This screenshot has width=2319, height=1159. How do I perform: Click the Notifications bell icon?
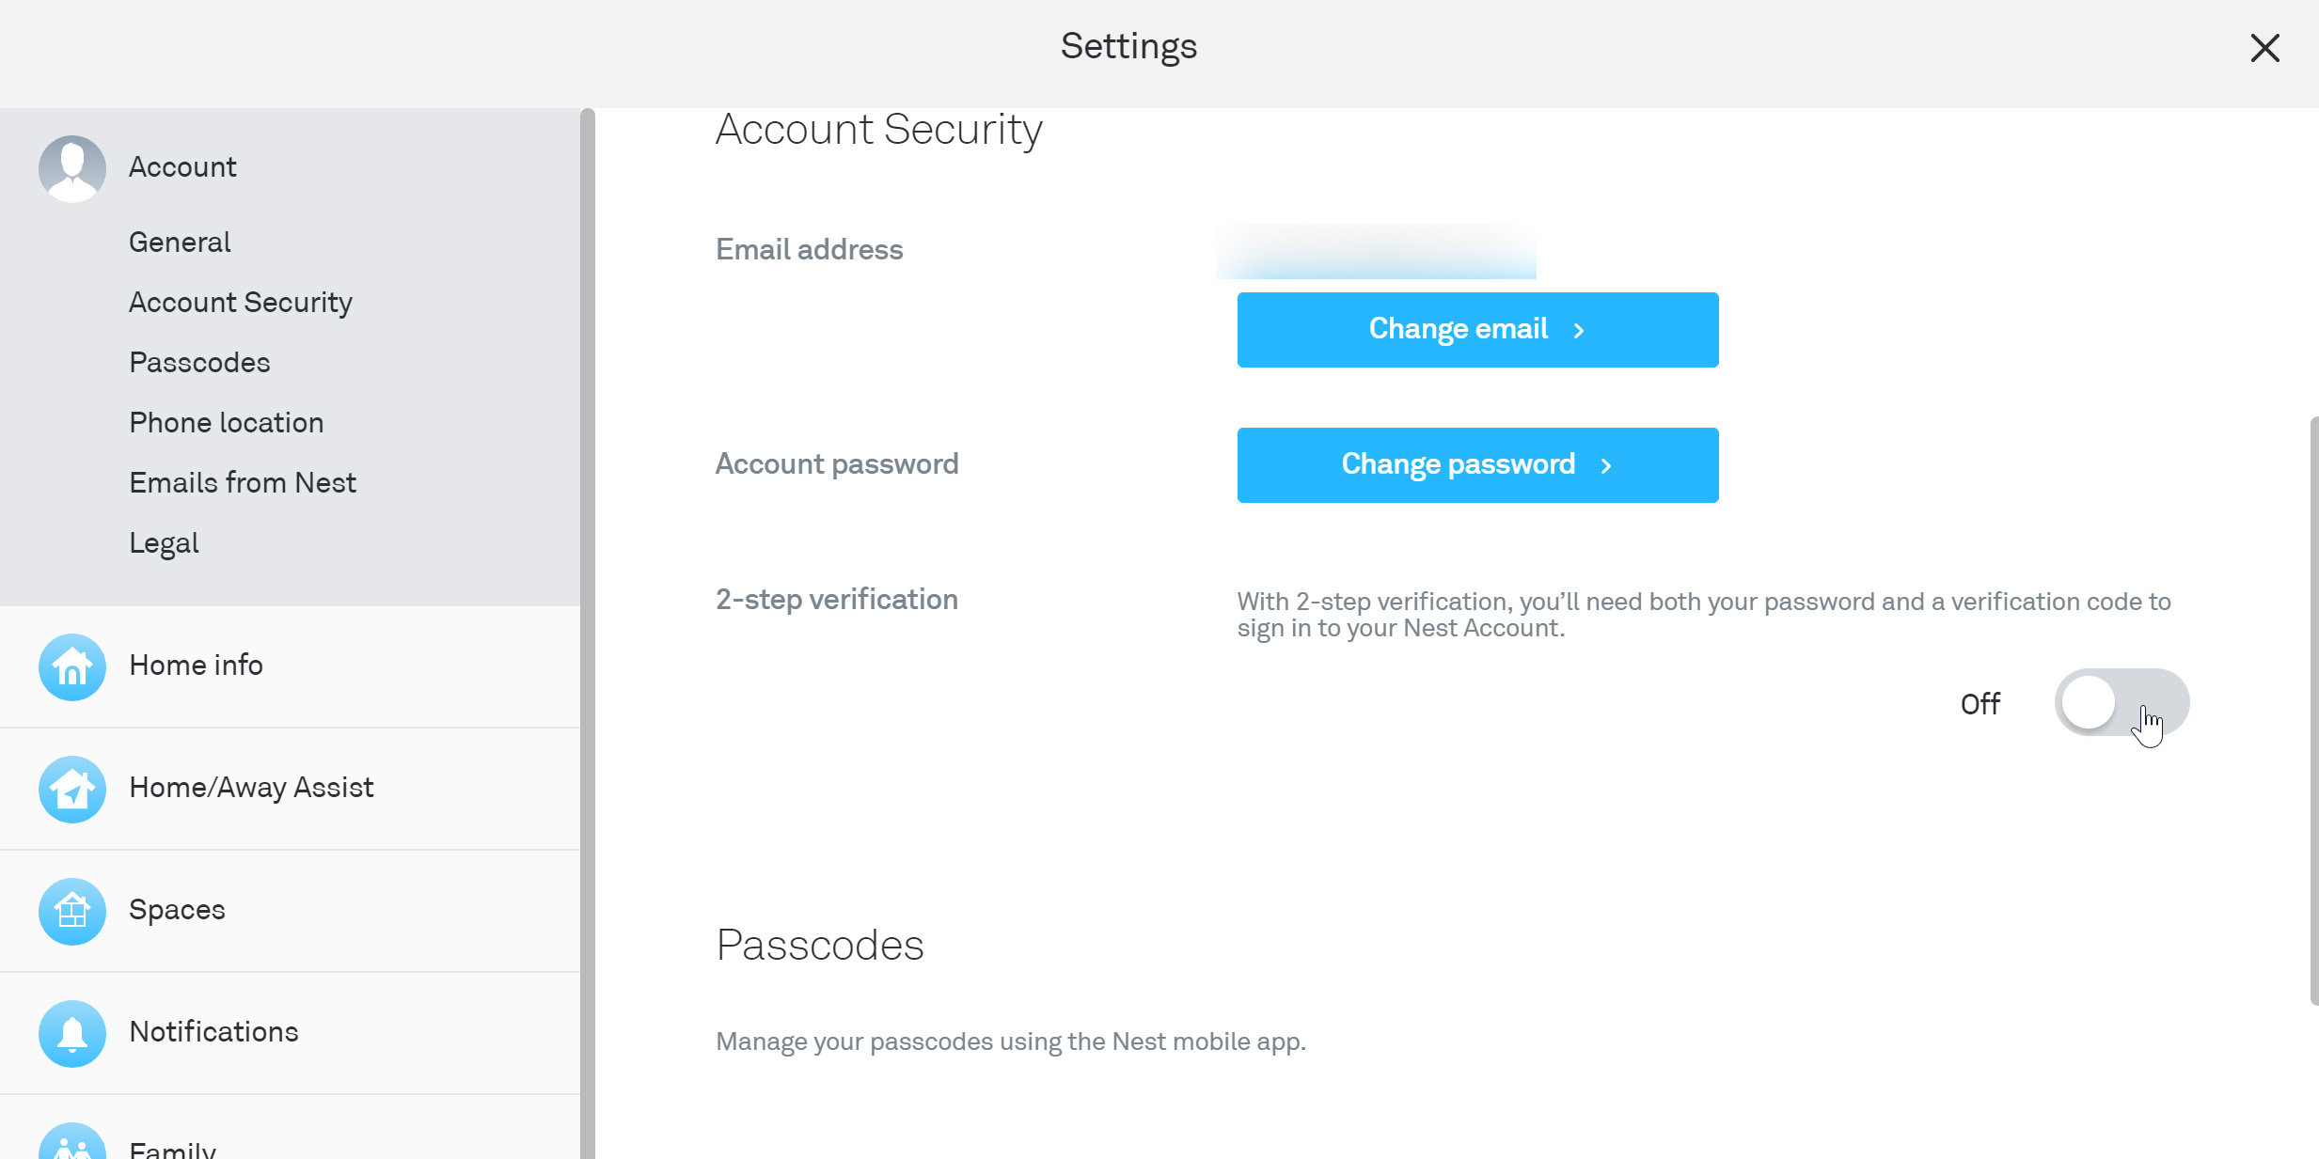72,1033
